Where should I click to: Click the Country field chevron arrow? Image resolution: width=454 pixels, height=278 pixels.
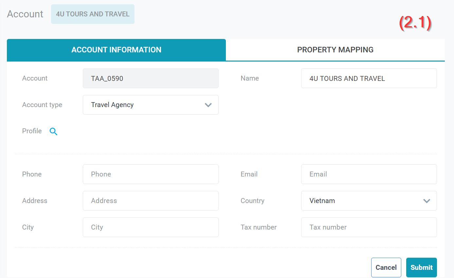[x=427, y=201]
